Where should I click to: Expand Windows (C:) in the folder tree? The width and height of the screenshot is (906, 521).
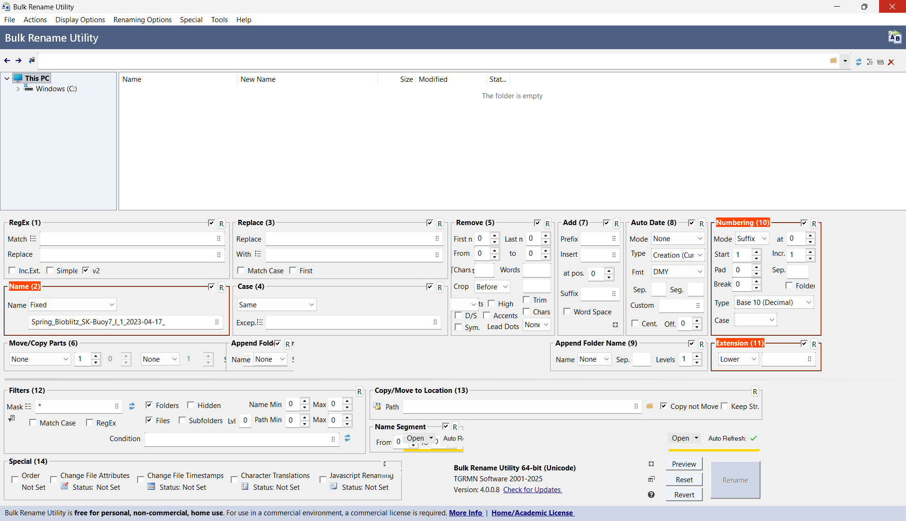click(18, 88)
